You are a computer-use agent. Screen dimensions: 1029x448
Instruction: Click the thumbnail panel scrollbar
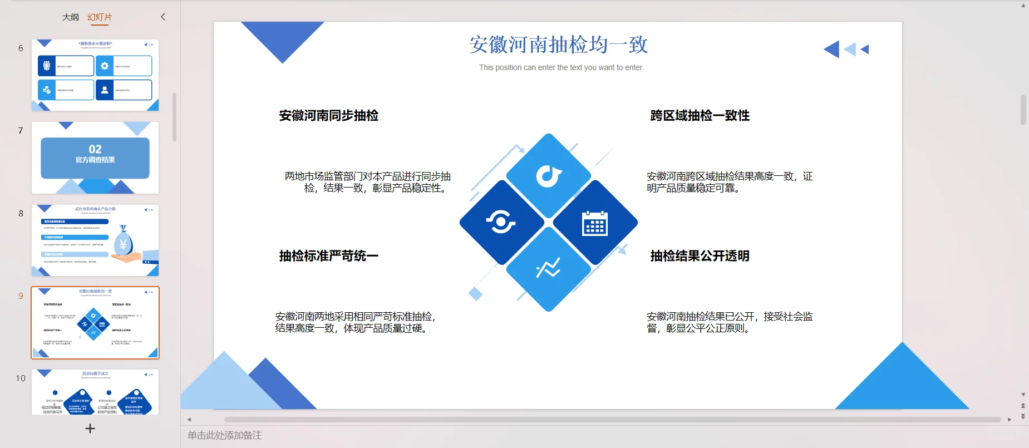(x=175, y=117)
